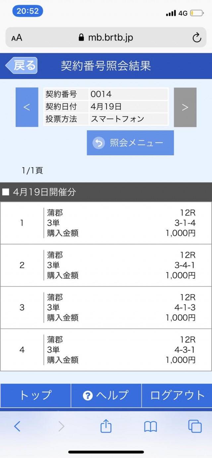
Task: Select bet row 4 with 4-3-1
Action: (x=106, y=350)
